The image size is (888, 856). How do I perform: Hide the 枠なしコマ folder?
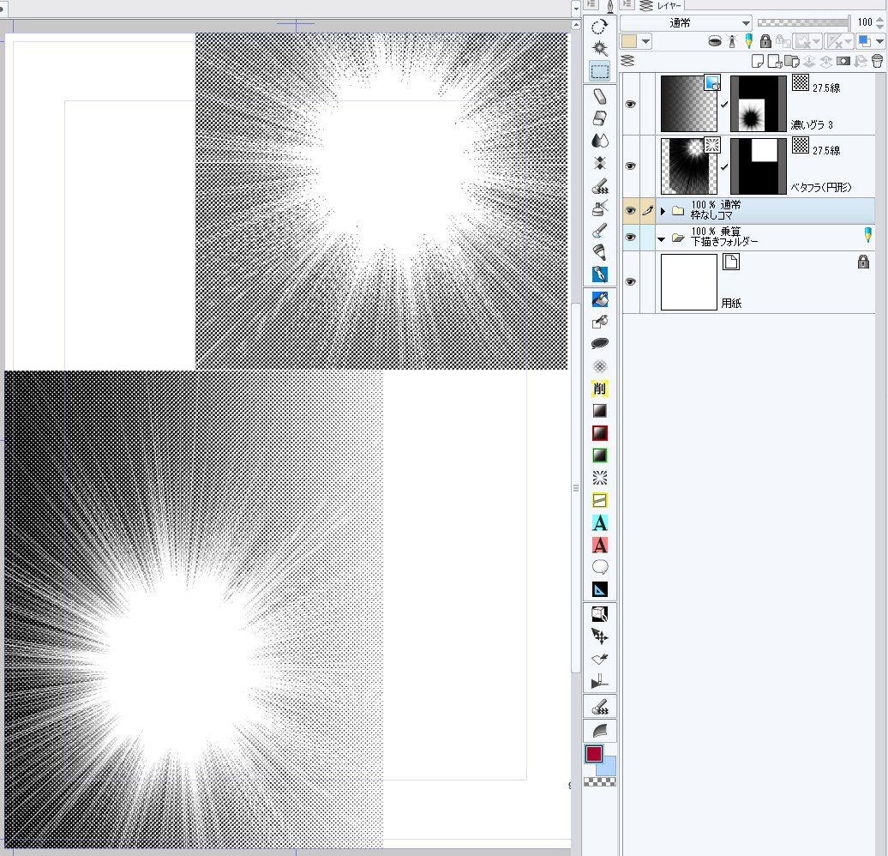[x=630, y=210]
